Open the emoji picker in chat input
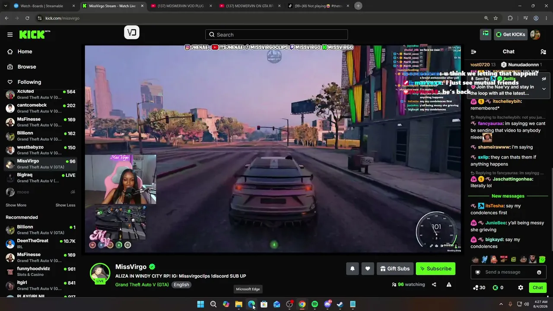This screenshot has height=311, width=553. (539, 272)
